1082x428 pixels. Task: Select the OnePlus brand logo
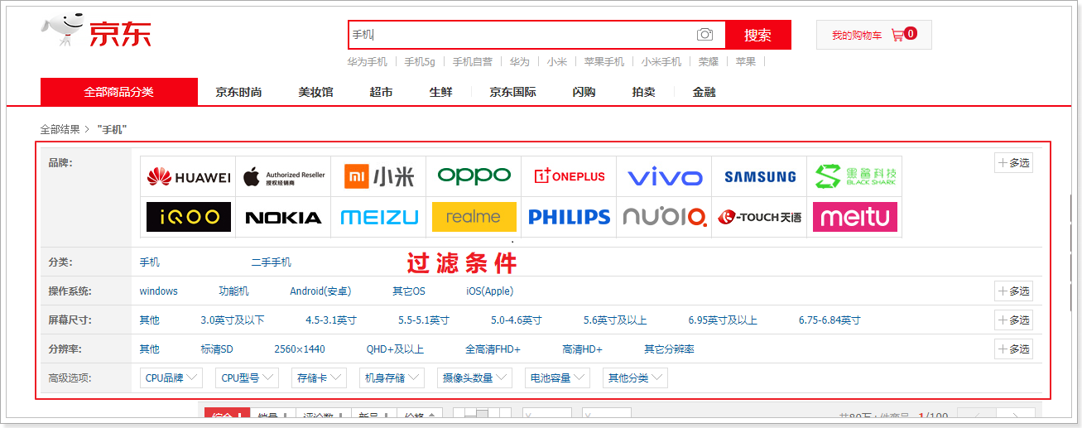(x=569, y=176)
